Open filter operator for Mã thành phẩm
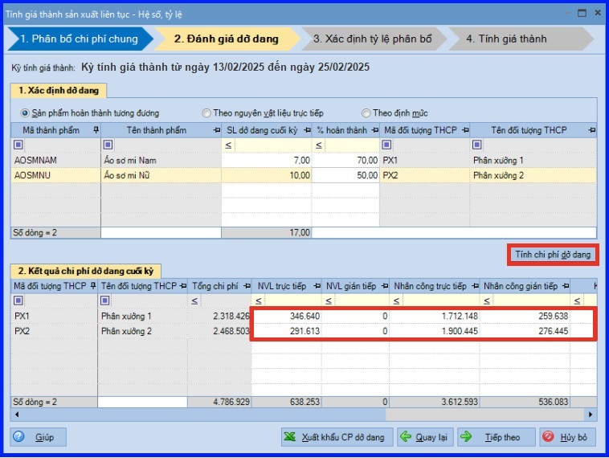The height and width of the screenshot is (458, 609). (18, 145)
